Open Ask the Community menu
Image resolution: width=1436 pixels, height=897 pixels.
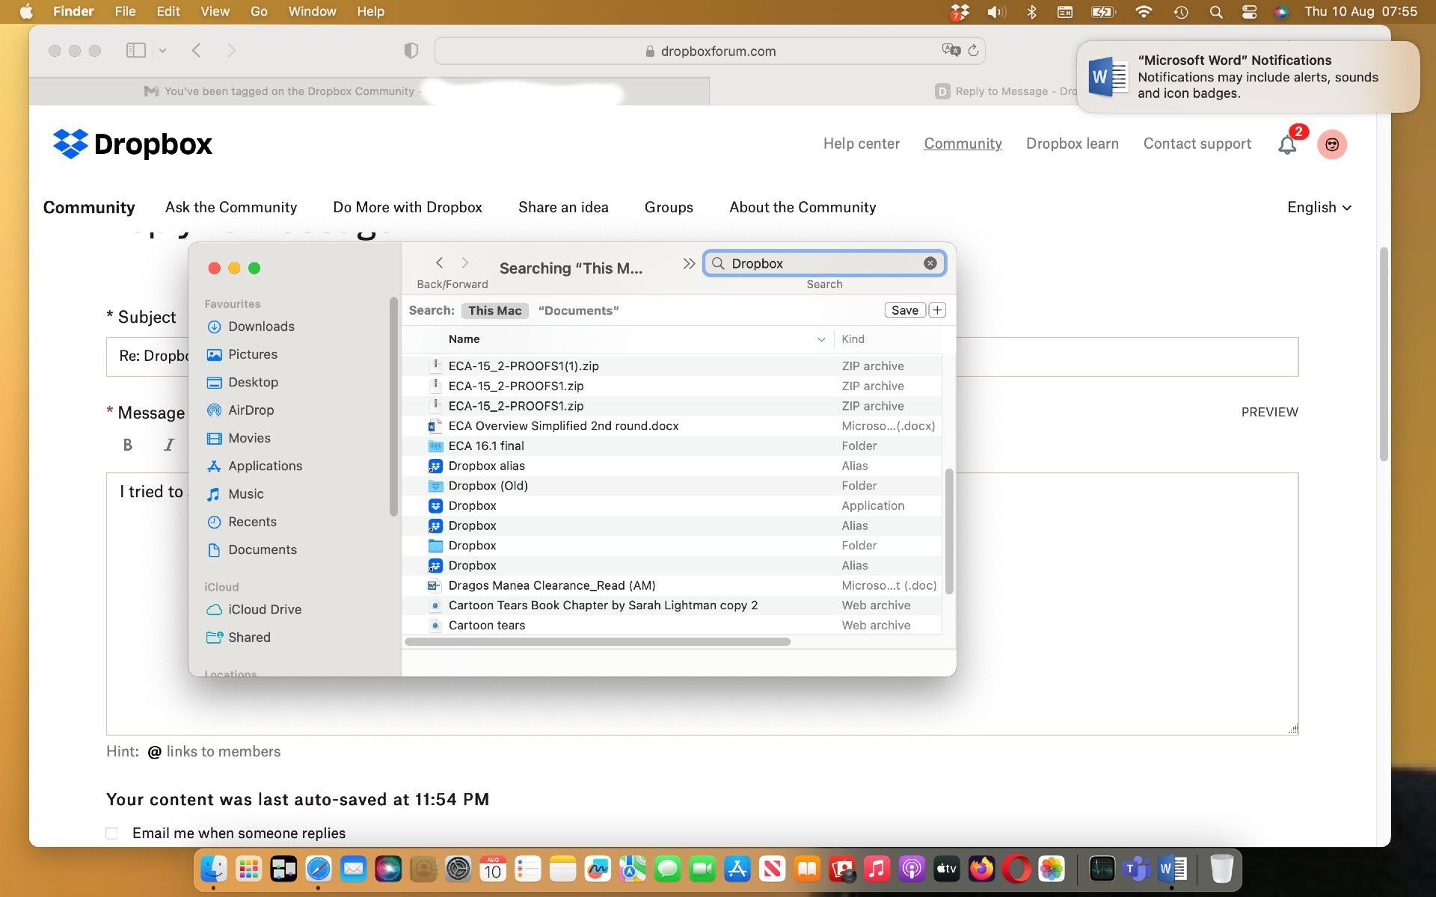click(231, 207)
